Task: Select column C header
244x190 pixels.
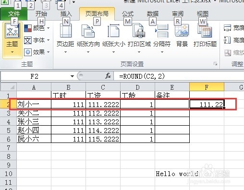Action: coord(103,87)
